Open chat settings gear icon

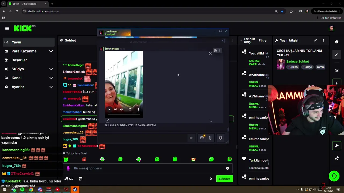(211, 179)
